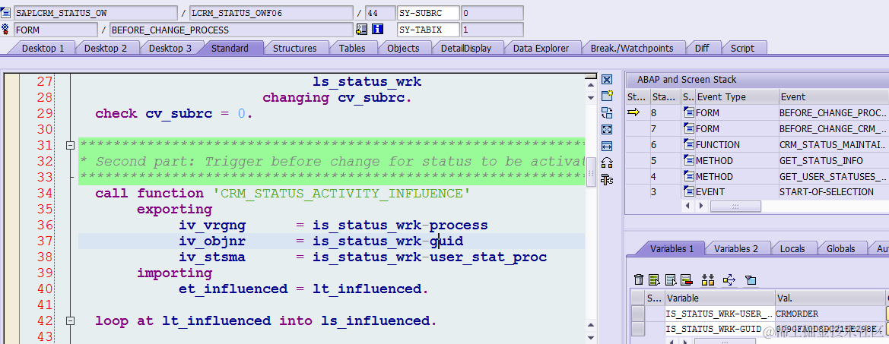Close the source code tool via X icon
This screenshot has height=344, width=889.
click(x=607, y=80)
